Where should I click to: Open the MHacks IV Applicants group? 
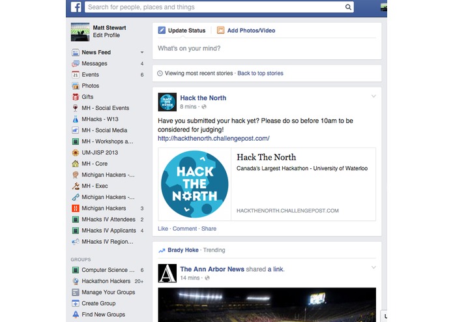coord(108,231)
